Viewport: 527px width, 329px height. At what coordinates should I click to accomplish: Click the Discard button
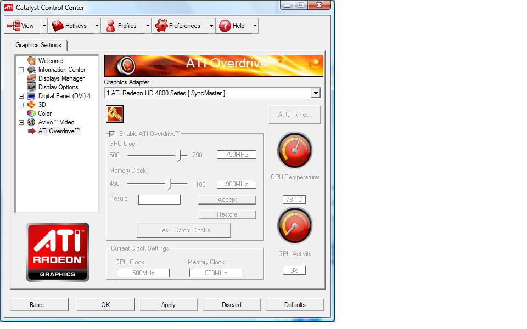pyautogui.click(x=232, y=305)
